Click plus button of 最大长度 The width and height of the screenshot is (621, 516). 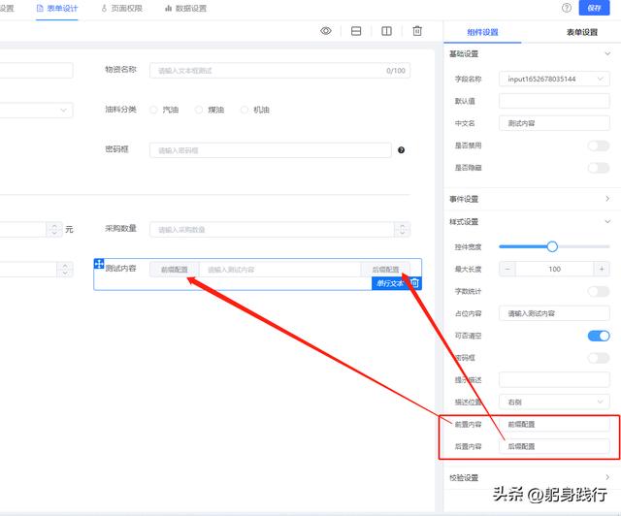pos(602,269)
